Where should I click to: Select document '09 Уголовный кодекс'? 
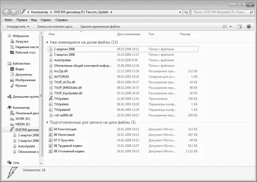[123, 151]
